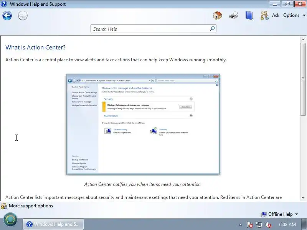Click the greyed Forward arrow button
The width and height of the screenshot is (307, 230).
23,15
